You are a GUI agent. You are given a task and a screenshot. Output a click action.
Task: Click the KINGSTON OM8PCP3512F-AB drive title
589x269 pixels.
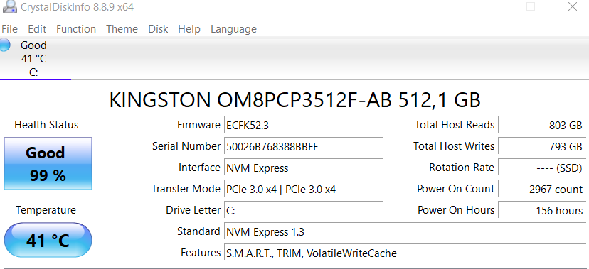294,100
